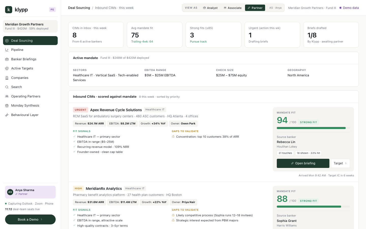
Task: Switch view to Partner
Action: click(255, 8)
